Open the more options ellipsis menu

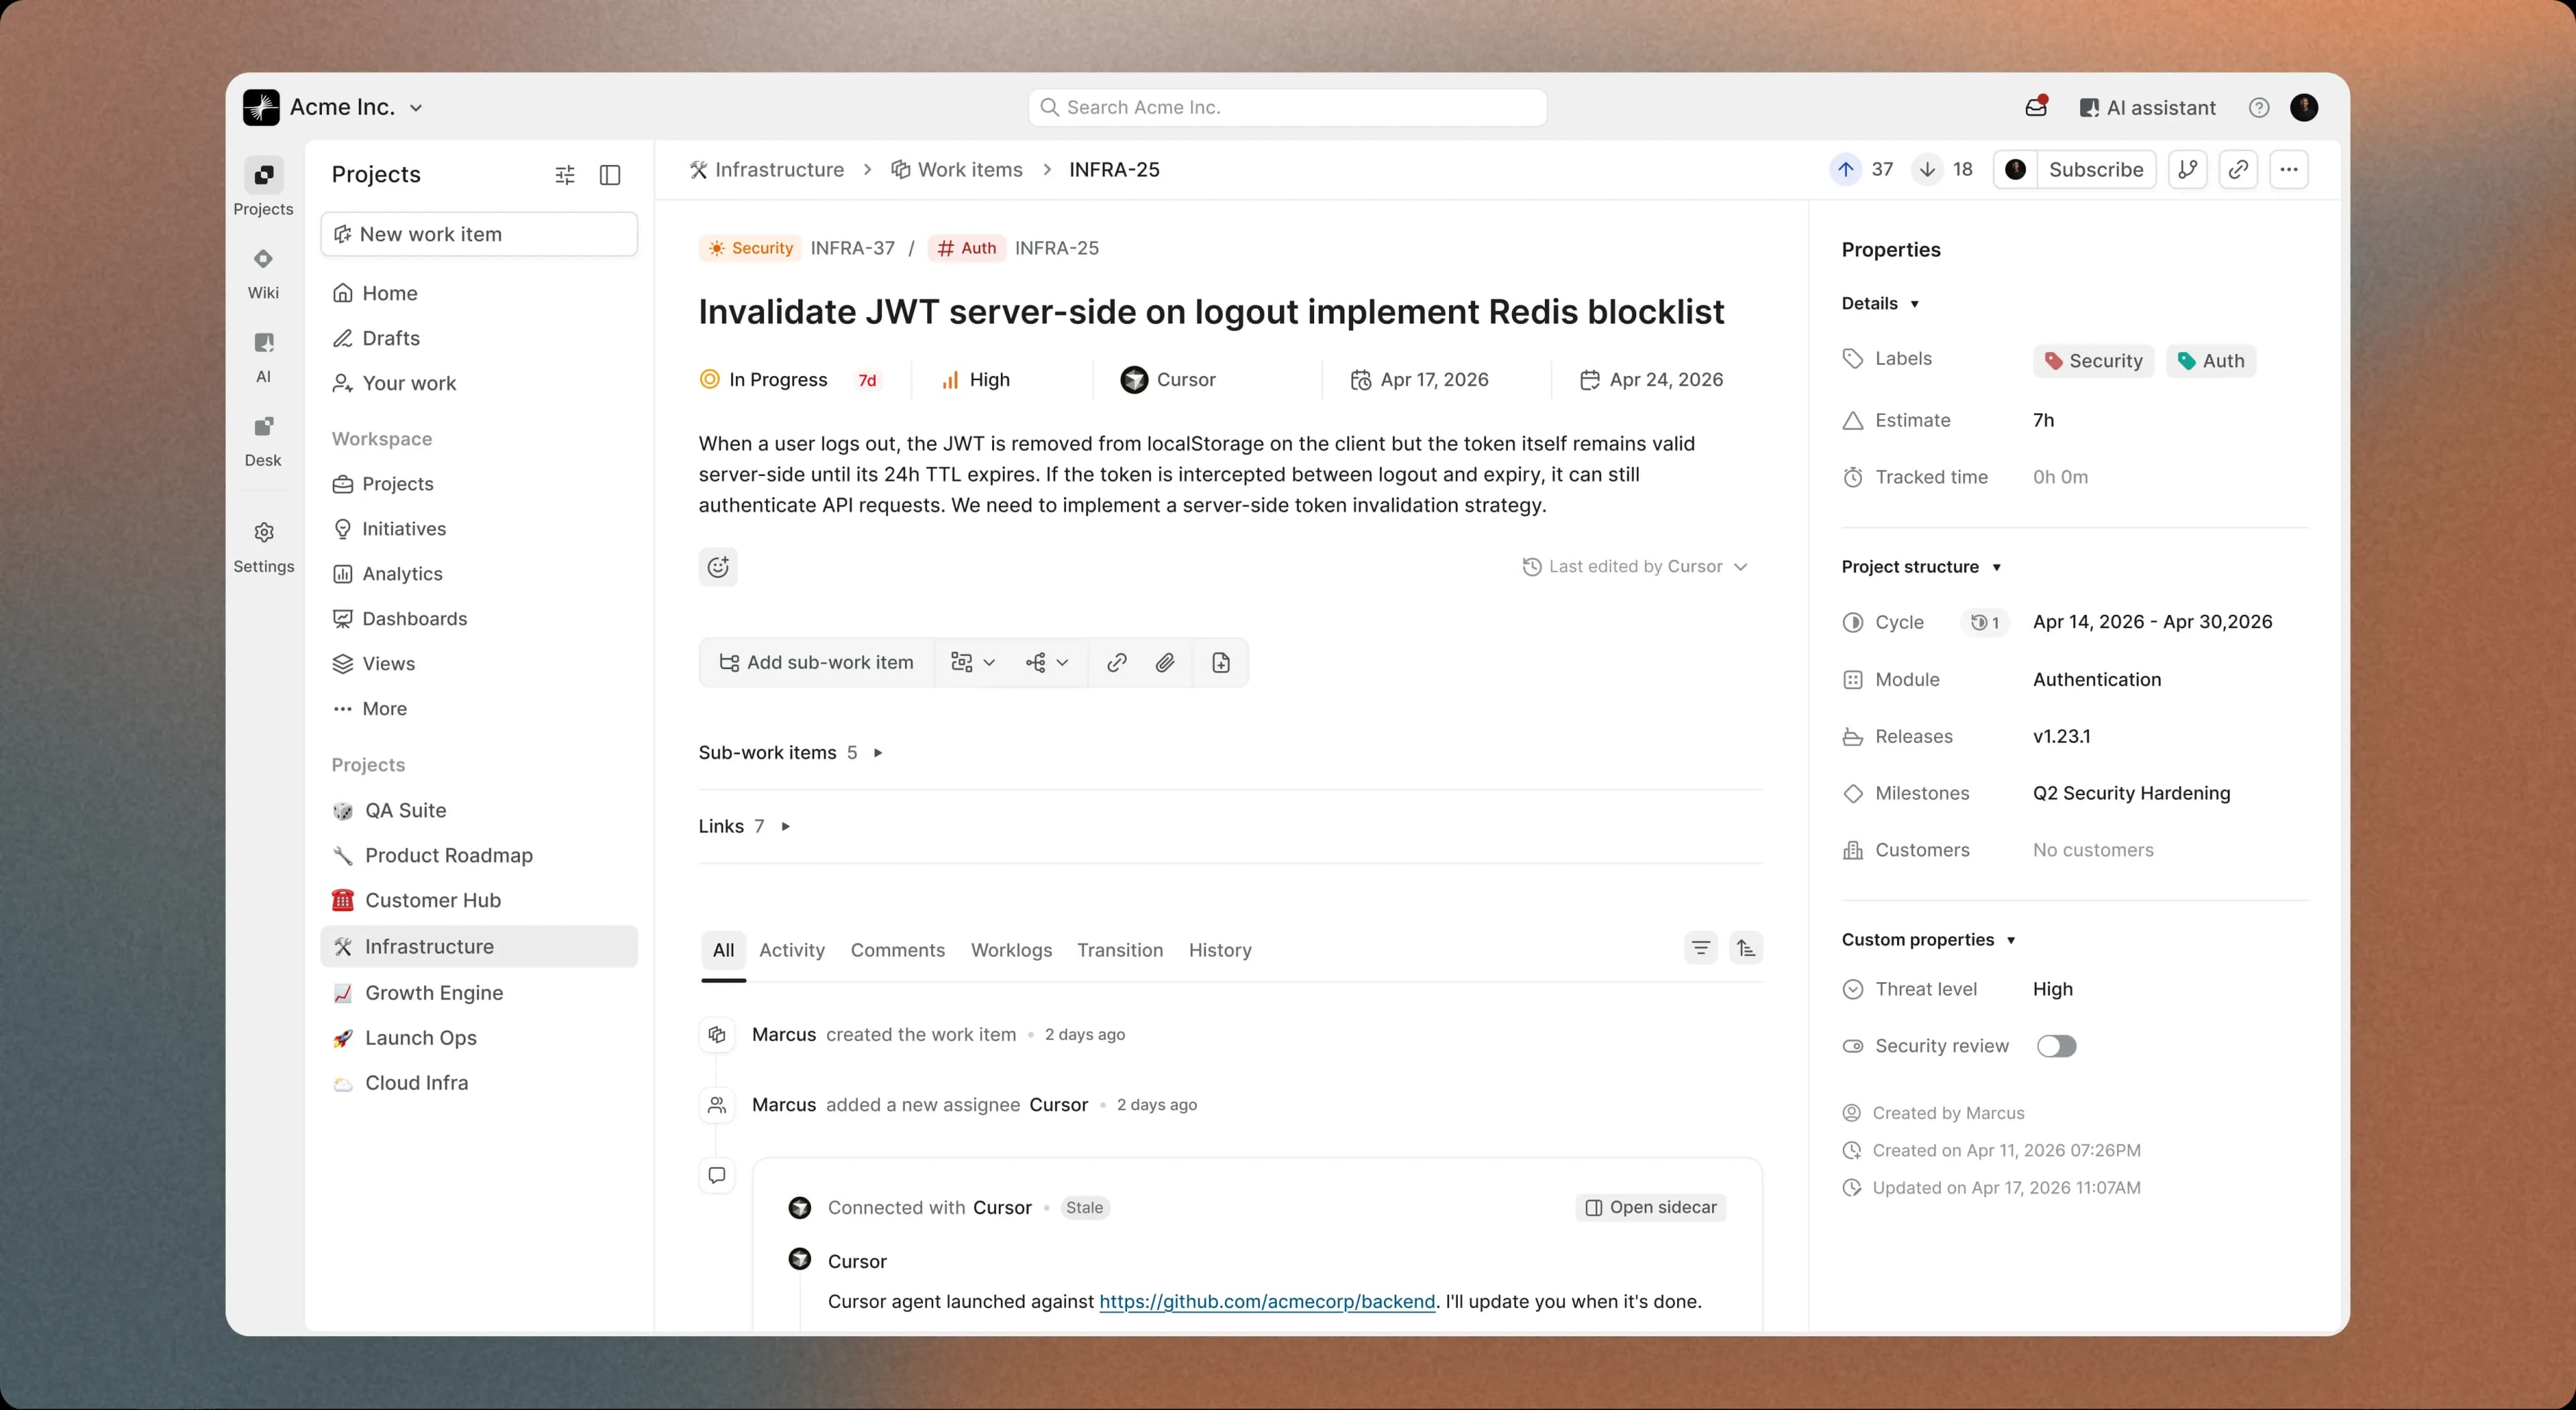(x=2289, y=170)
